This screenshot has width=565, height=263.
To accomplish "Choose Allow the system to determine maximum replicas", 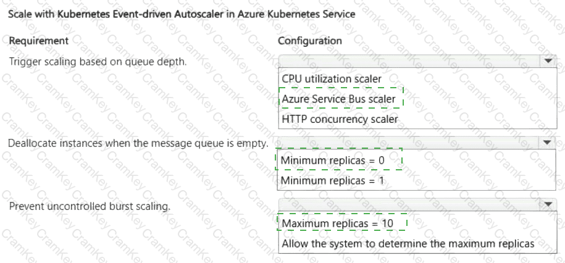I will (408, 244).
